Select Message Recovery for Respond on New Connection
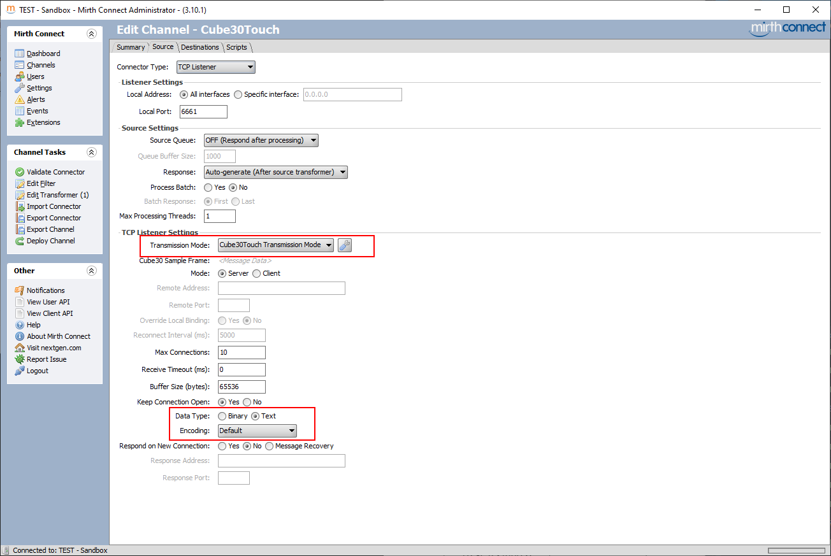831x556 pixels. click(x=270, y=446)
